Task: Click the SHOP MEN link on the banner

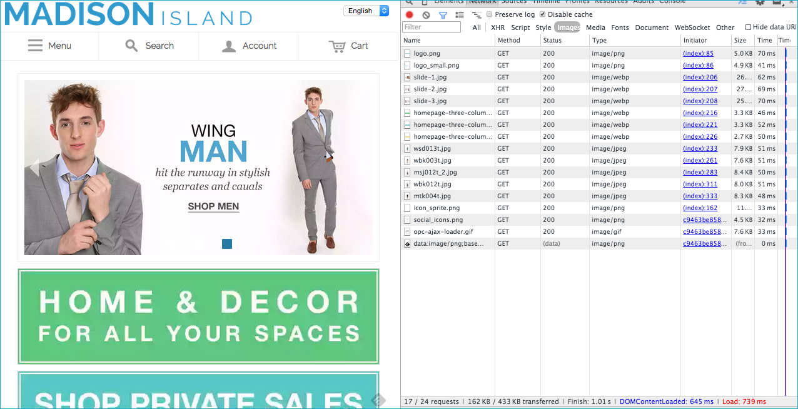Action: (213, 206)
